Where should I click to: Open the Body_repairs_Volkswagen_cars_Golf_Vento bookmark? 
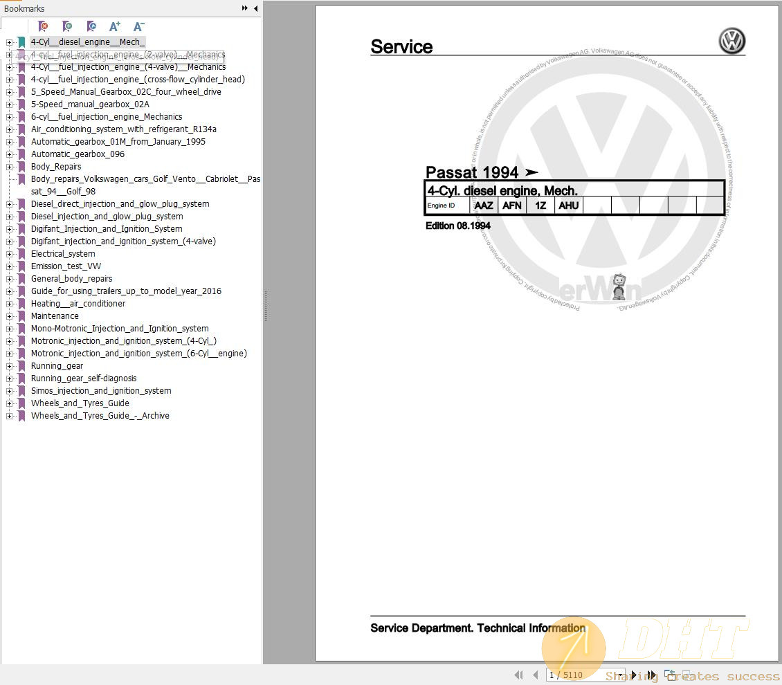point(145,185)
